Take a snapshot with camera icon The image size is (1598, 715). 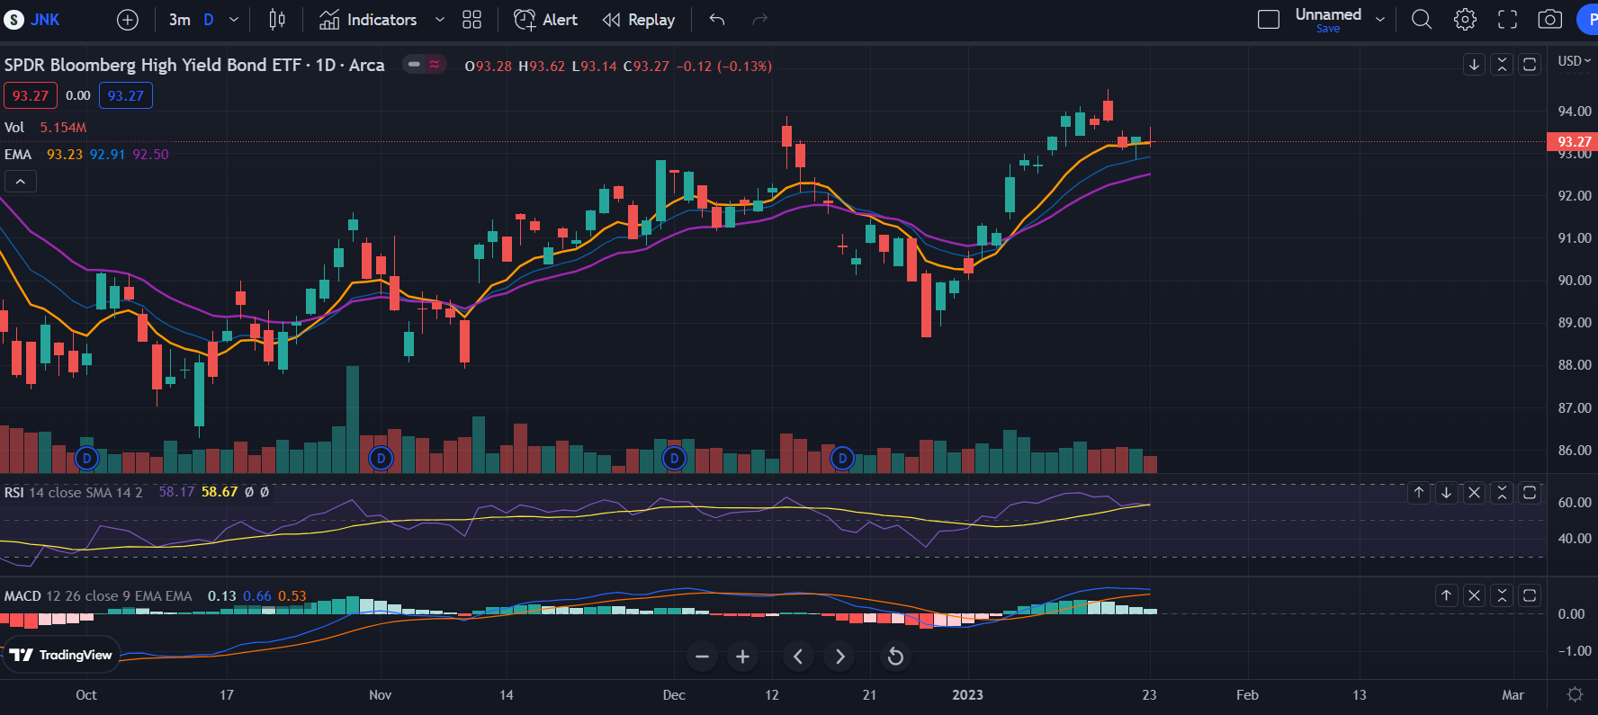pos(1549,20)
